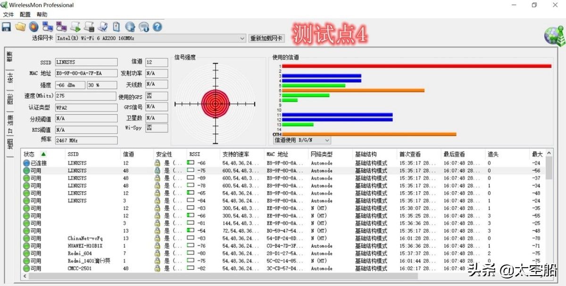Sort the network list by RSSI column
Viewport: 566px width, 286px height.
pyautogui.click(x=194, y=154)
